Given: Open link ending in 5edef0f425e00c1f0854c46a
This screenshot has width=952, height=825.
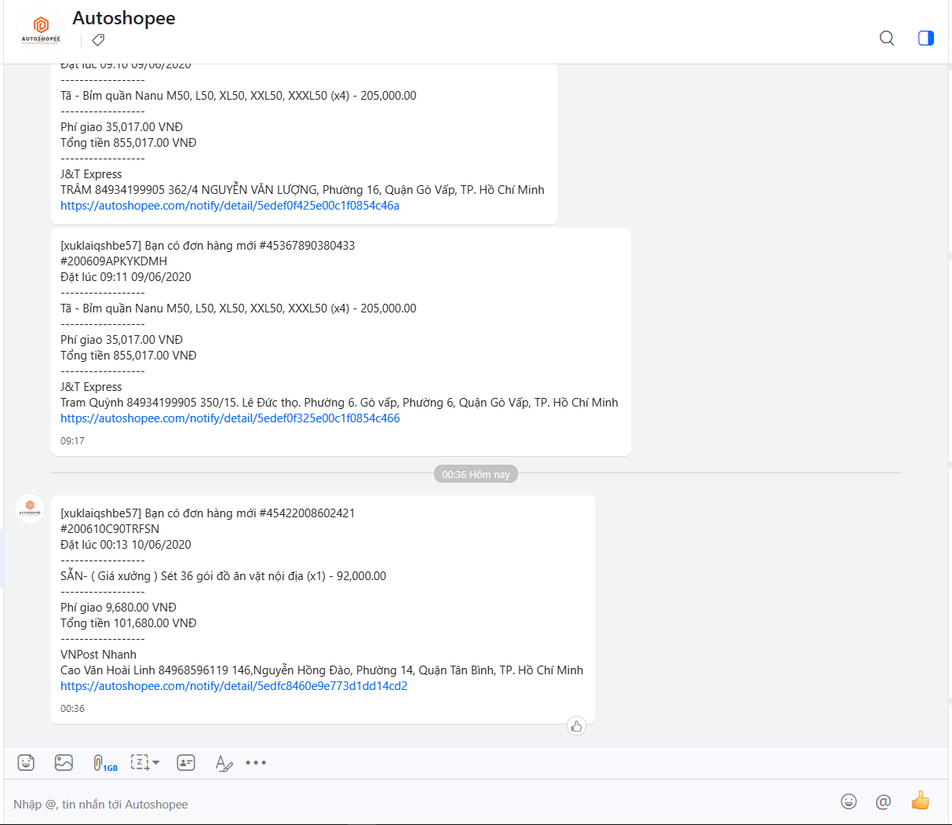Looking at the screenshot, I should 230,206.
